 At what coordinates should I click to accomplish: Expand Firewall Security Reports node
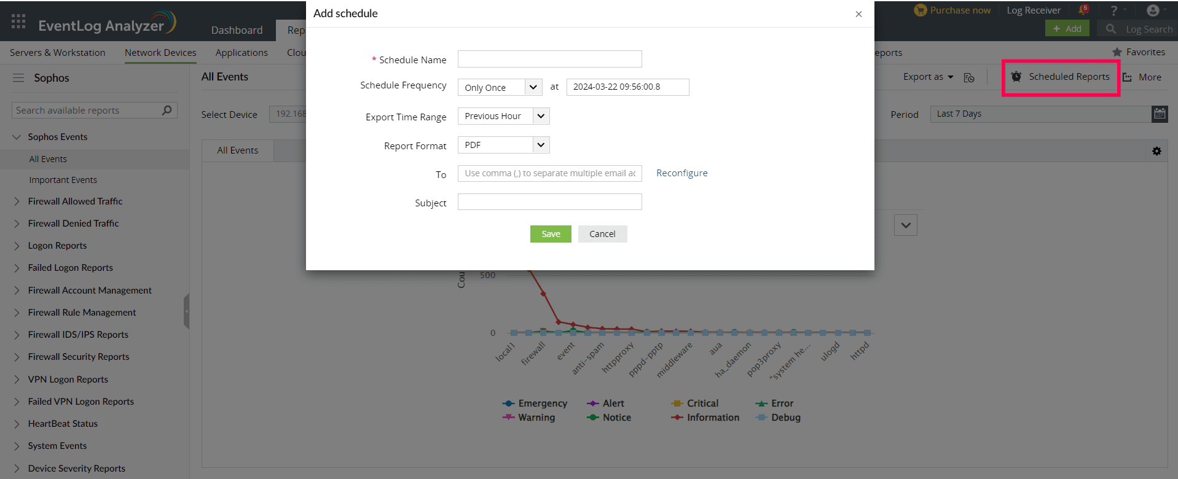pos(17,357)
